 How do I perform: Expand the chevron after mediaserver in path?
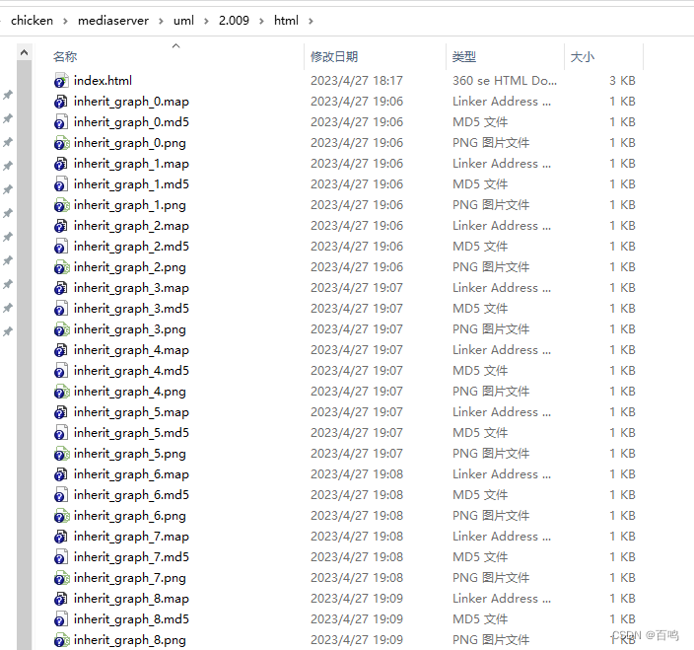pyautogui.click(x=161, y=21)
